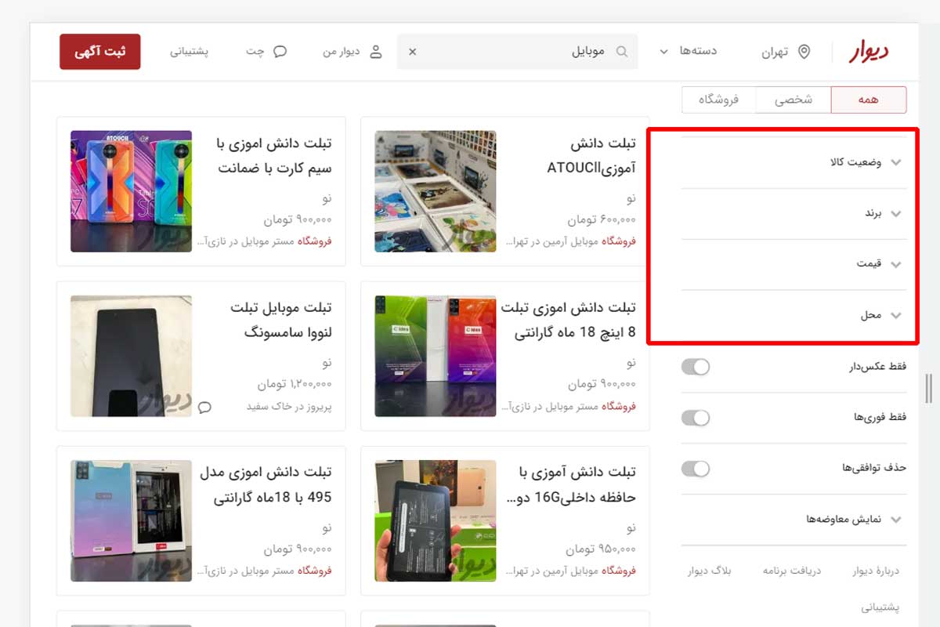Click the title تبلت موبایل تبلت لنووا سامسونگ

pos(281,320)
